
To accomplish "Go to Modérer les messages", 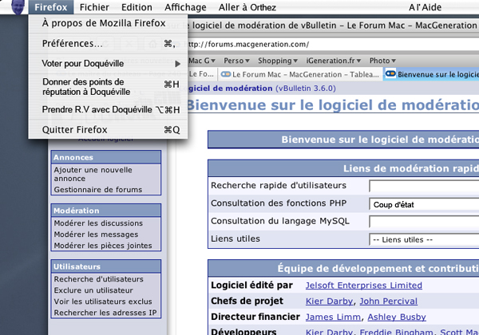I will tap(96, 235).
